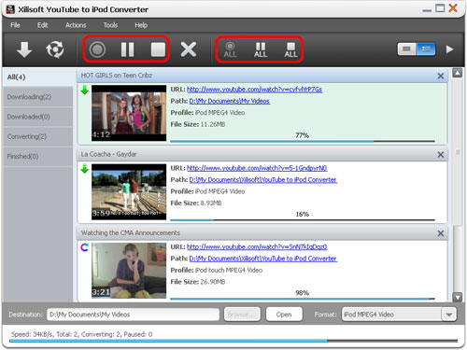Click the scrollbar down arrow
Image resolution: width=467 pixels, height=350 pixels.
point(457,298)
